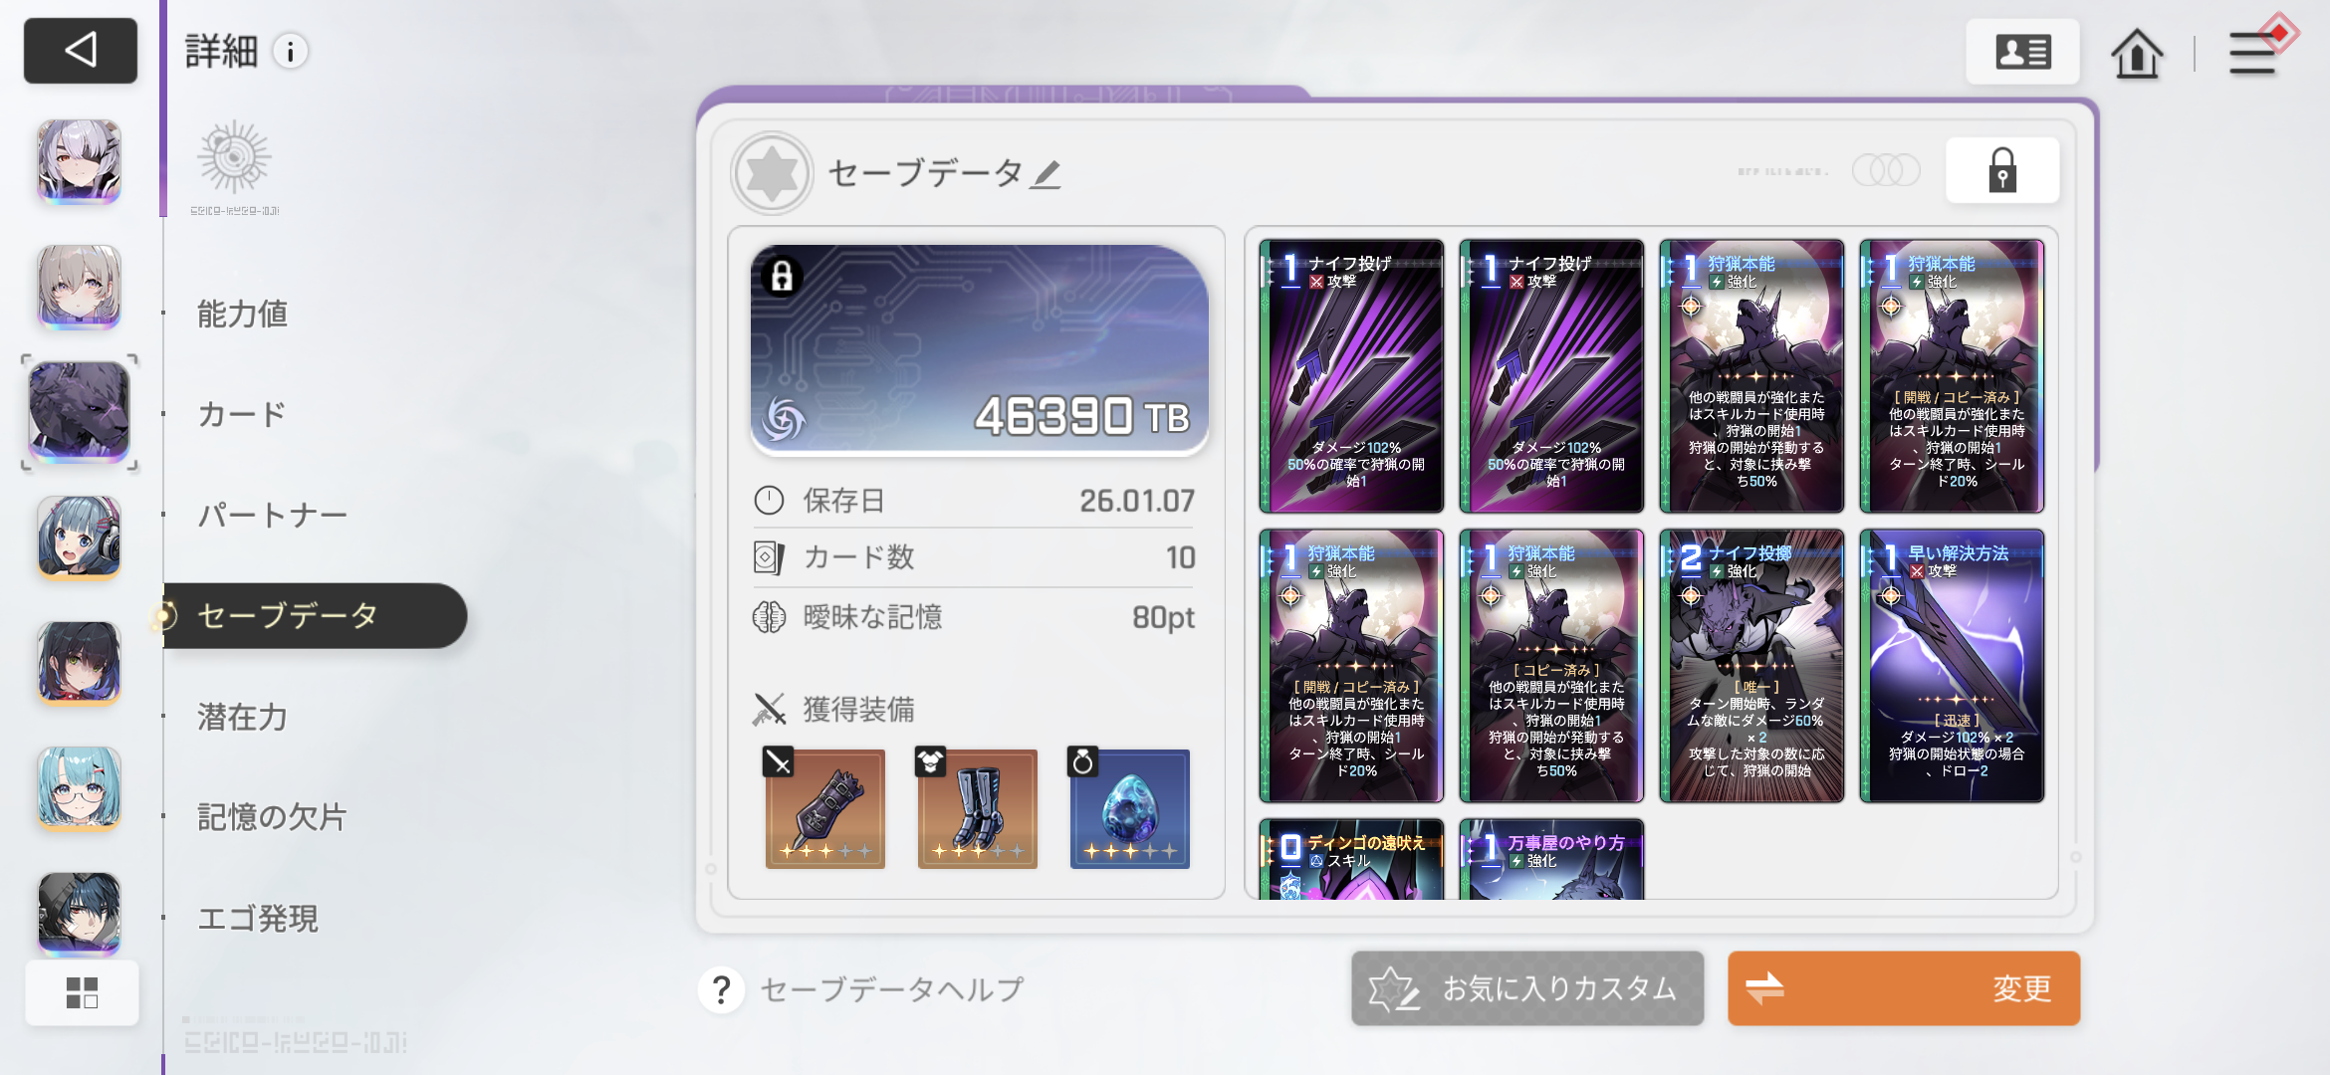Click the question mark help icon
This screenshot has width=2330, height=1075.
722,990
